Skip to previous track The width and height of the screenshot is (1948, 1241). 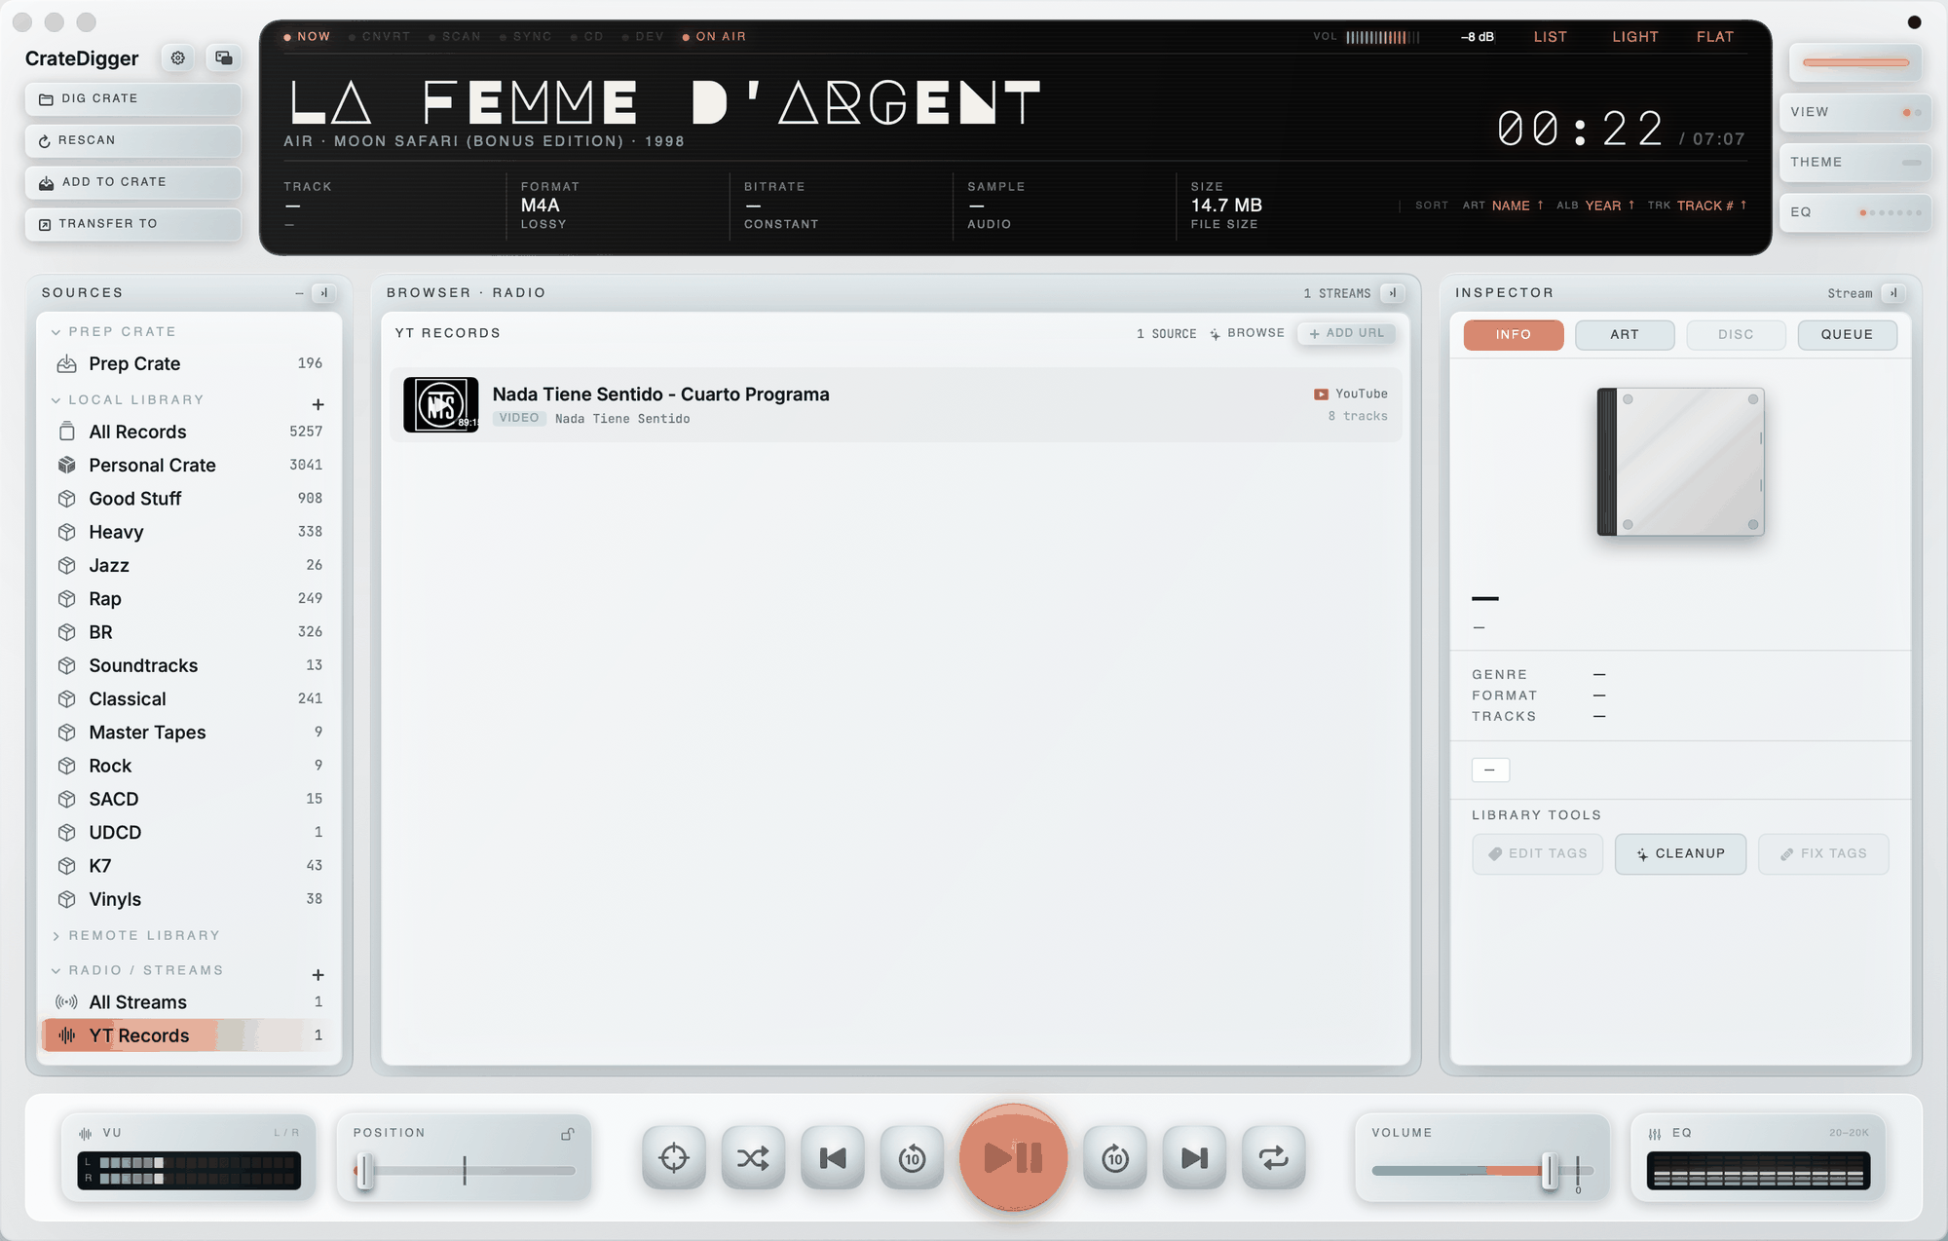click(833, 1158)
